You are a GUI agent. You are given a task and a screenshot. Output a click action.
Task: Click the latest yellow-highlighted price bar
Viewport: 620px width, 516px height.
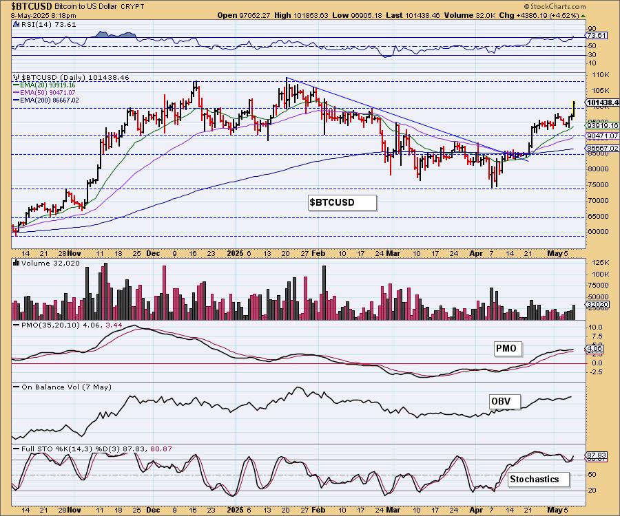(574, 109)
